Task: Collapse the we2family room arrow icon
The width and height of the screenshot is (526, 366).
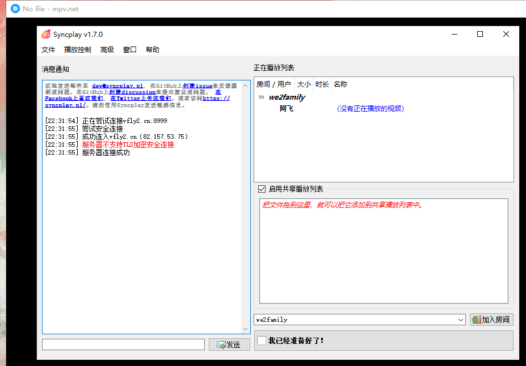Action: point(262,97)
